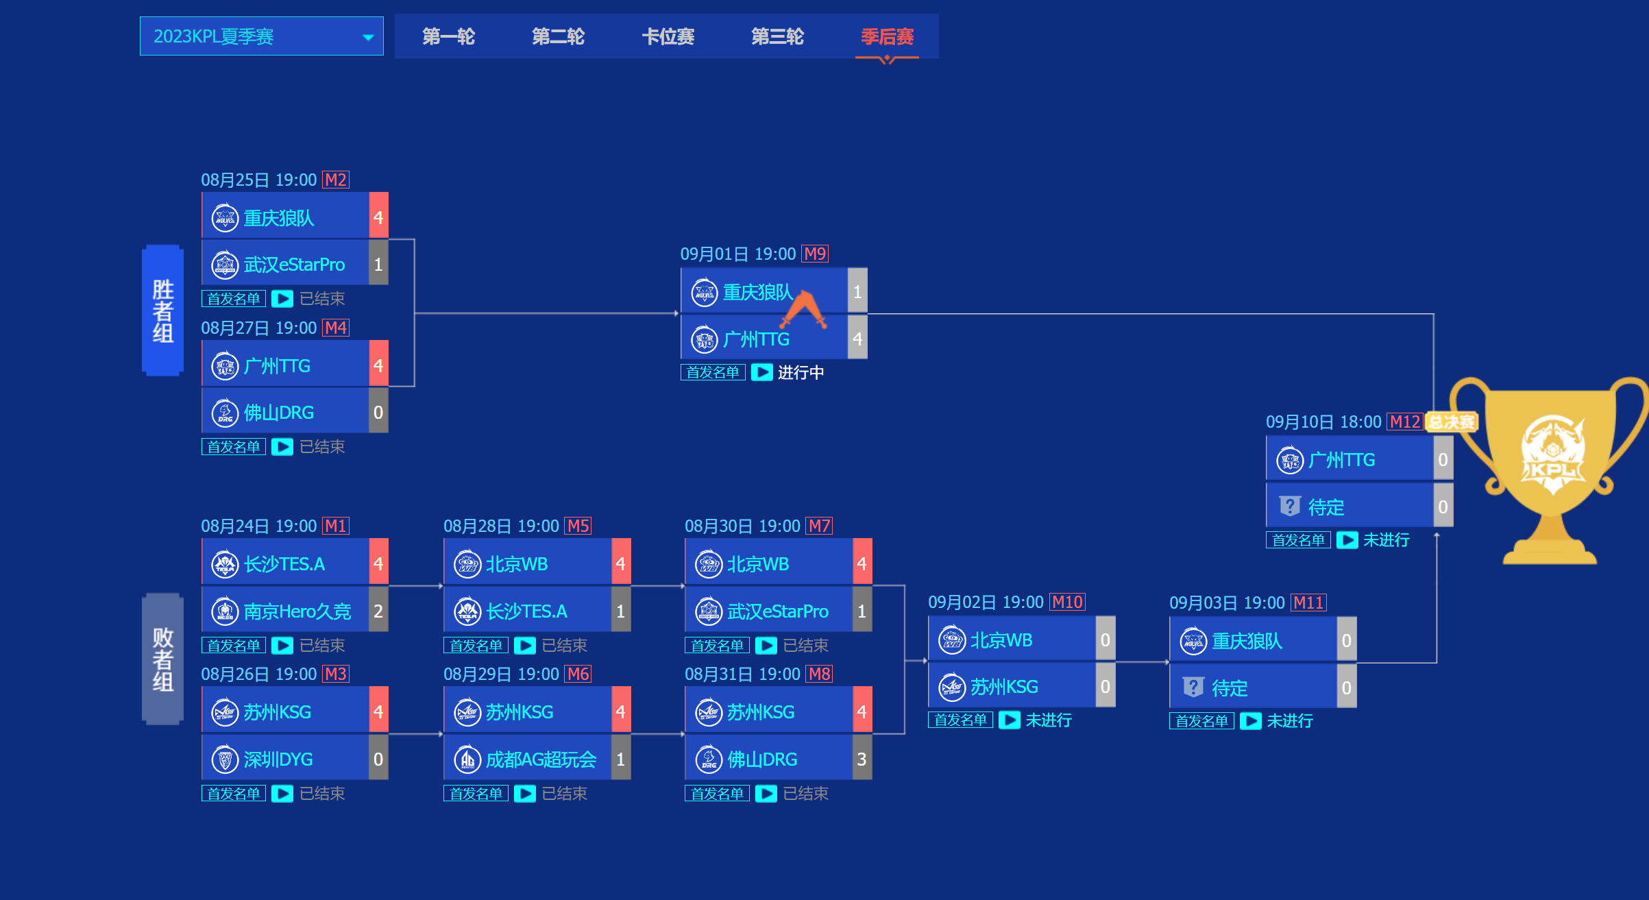The height and width of the screenshot is (900, 1649).
Task: Play the M5 match replay video
Action: pyautogui.click(x=525, y=646)
